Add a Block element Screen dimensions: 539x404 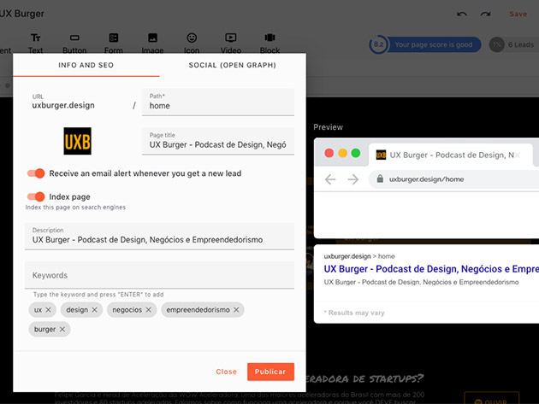click(269, 44)
